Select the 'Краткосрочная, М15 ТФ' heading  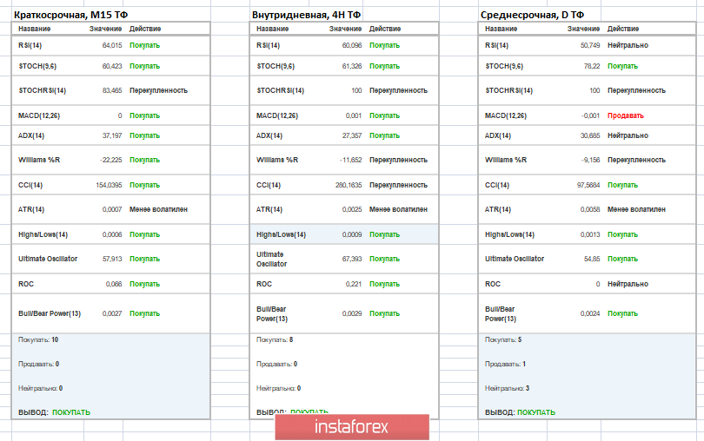[71, 15]
